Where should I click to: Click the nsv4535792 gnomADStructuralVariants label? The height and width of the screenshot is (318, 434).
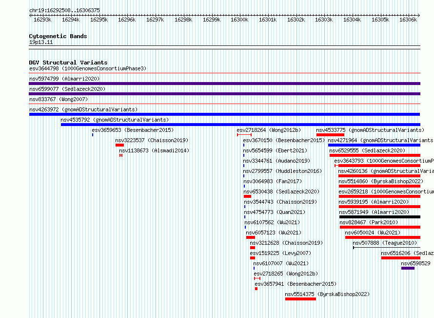[x=115, y=120]
